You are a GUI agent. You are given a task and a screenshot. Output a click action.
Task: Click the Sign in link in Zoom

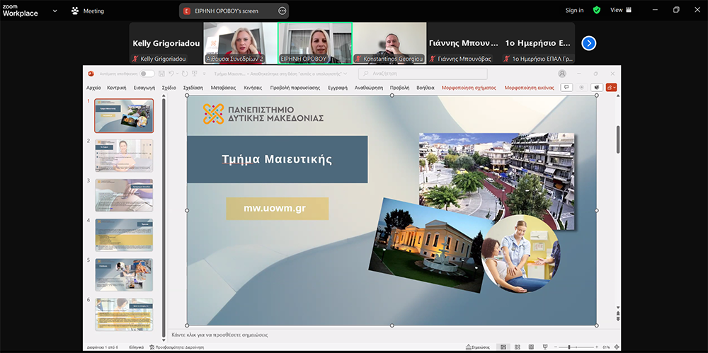[x=574, y=10]
